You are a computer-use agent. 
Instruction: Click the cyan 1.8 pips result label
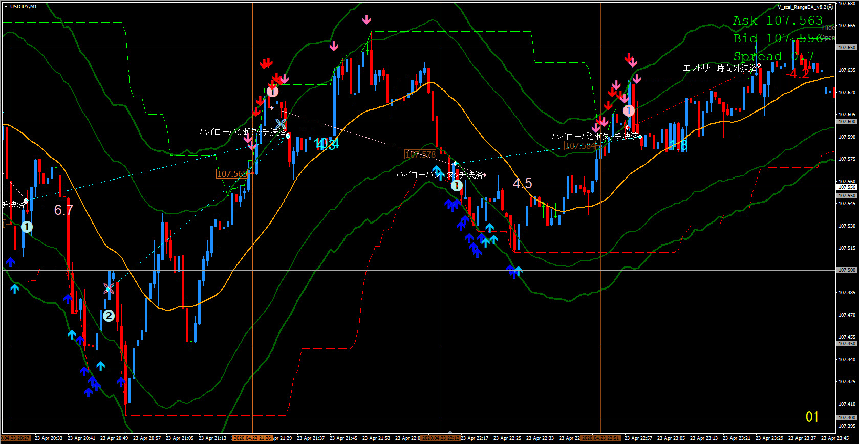click(x=679, y=145)
